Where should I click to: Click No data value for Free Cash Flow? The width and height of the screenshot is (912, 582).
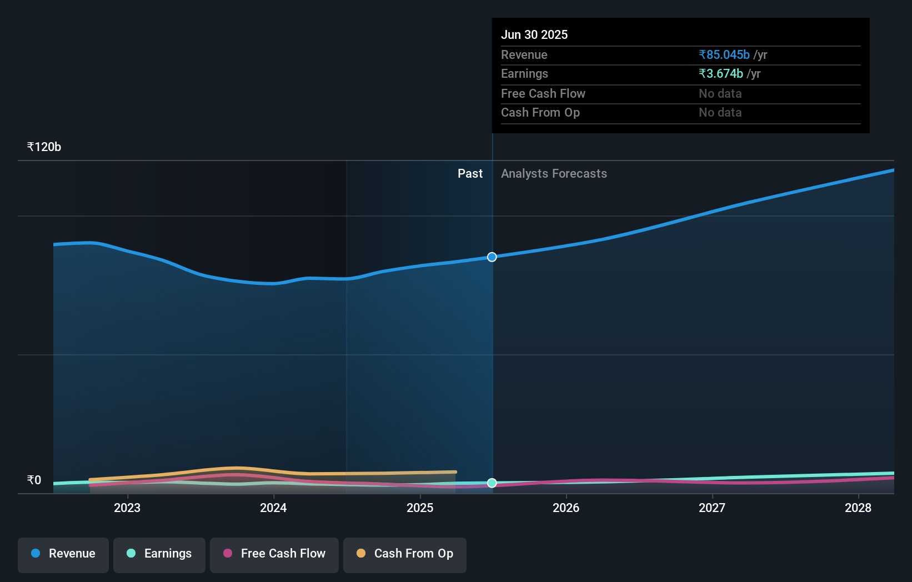(x=720, y=94)
